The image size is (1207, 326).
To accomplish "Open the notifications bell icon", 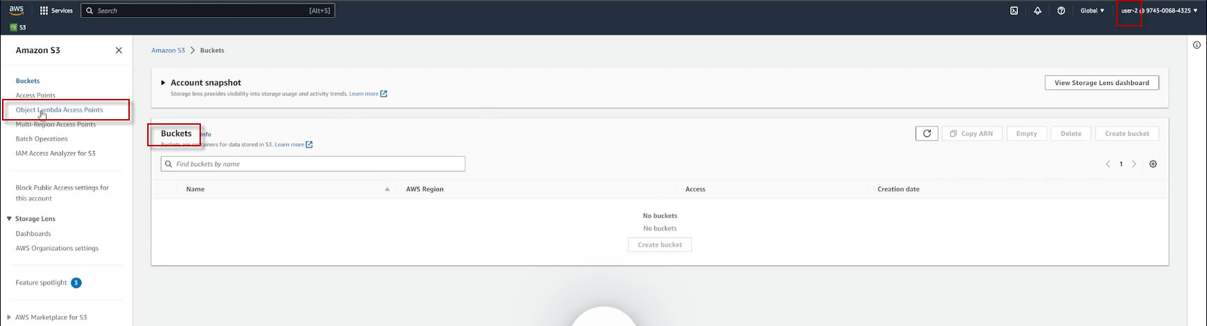I will tap(1037, 10).
